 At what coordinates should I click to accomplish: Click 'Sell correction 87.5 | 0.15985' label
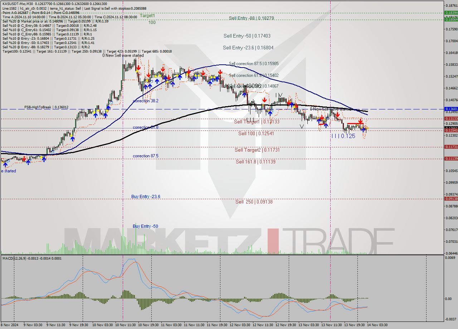[x=254, y=63]
